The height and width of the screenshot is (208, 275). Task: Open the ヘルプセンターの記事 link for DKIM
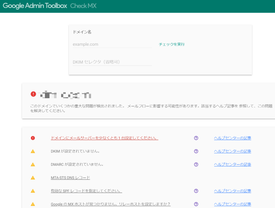[x=233, y=151]
